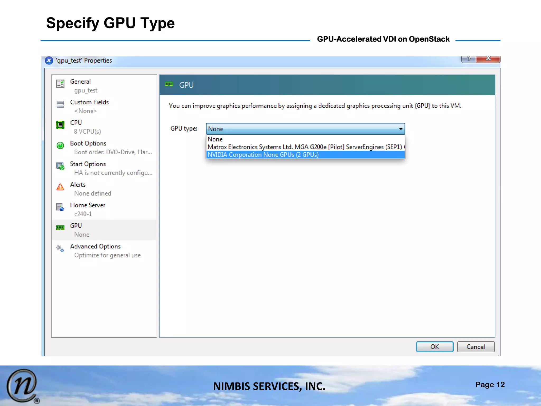Click the GPU card icon in sidebar
This screenshot has height=406, width=541.
(x=60, y=228)
